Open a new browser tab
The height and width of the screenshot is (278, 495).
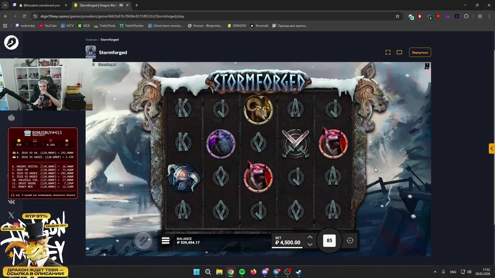(x=137, y=5)
